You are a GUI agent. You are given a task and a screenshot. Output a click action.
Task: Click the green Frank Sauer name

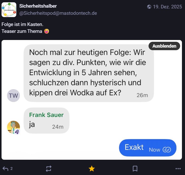(x=46, y=115)
